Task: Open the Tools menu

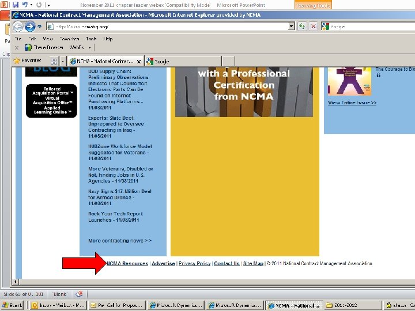Action: tap(91, 39)
